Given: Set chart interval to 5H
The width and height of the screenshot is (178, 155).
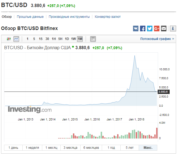Looking at the screenshot, I should [60, 39].
